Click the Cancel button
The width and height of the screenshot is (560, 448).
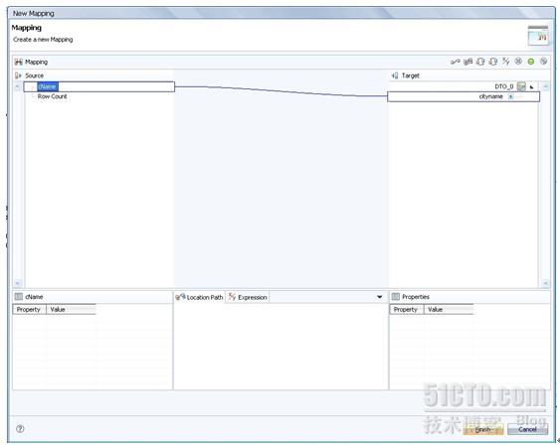point(527,429)
